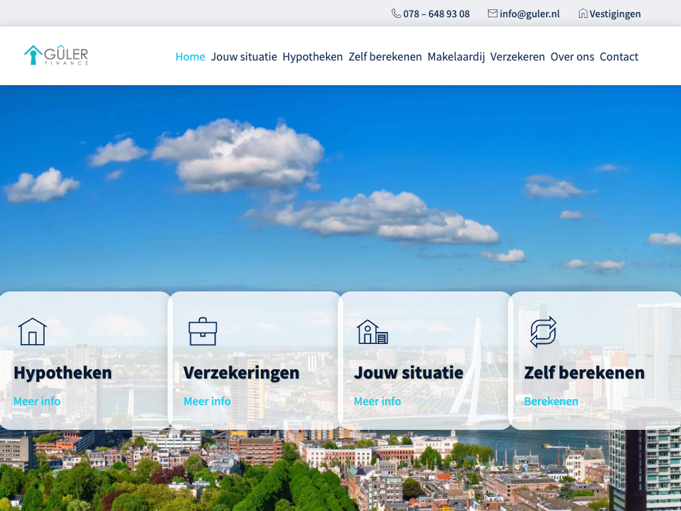Click the phone icon in top bar

396,13
